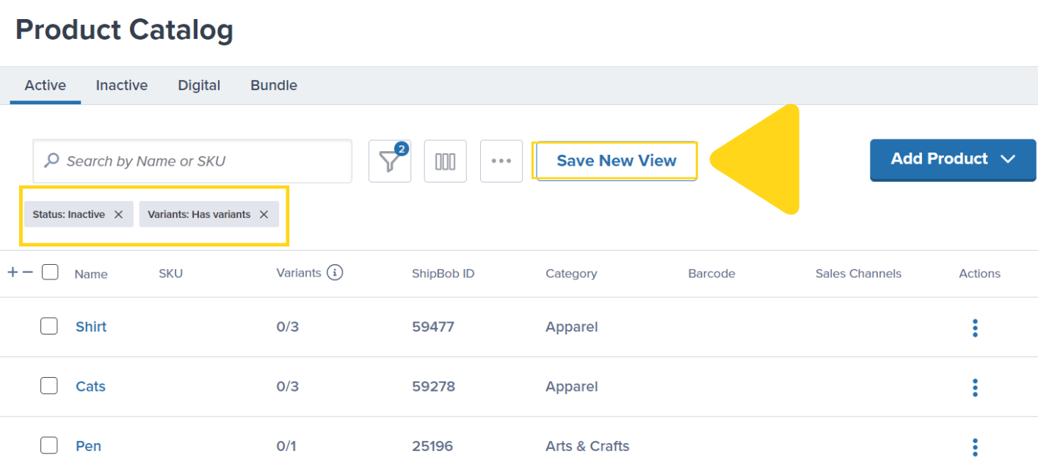Screen dimensions: 1038x468
Task: Check the checkbox next to Shirt
Action: [48, 326]
